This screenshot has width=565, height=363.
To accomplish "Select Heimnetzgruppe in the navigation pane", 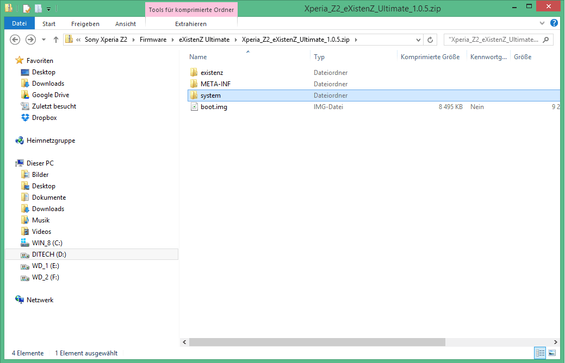I will pos(51,141).
